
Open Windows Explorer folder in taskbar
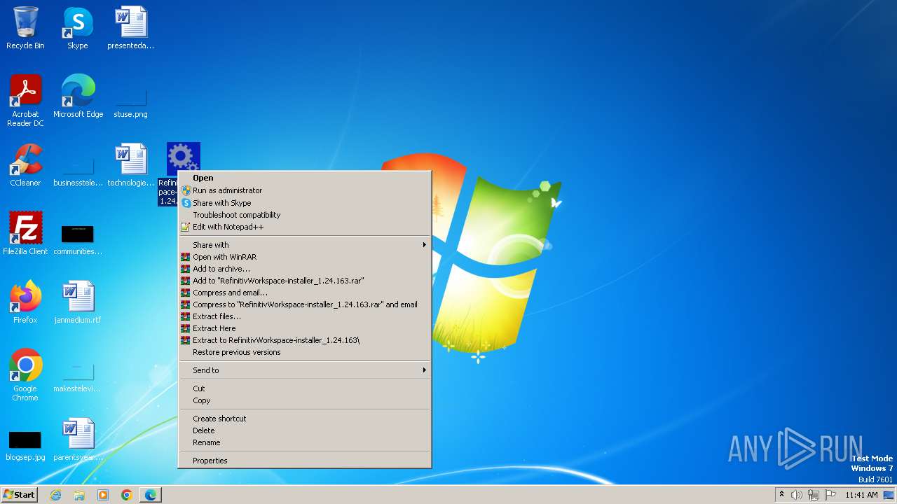pos(79,495)
